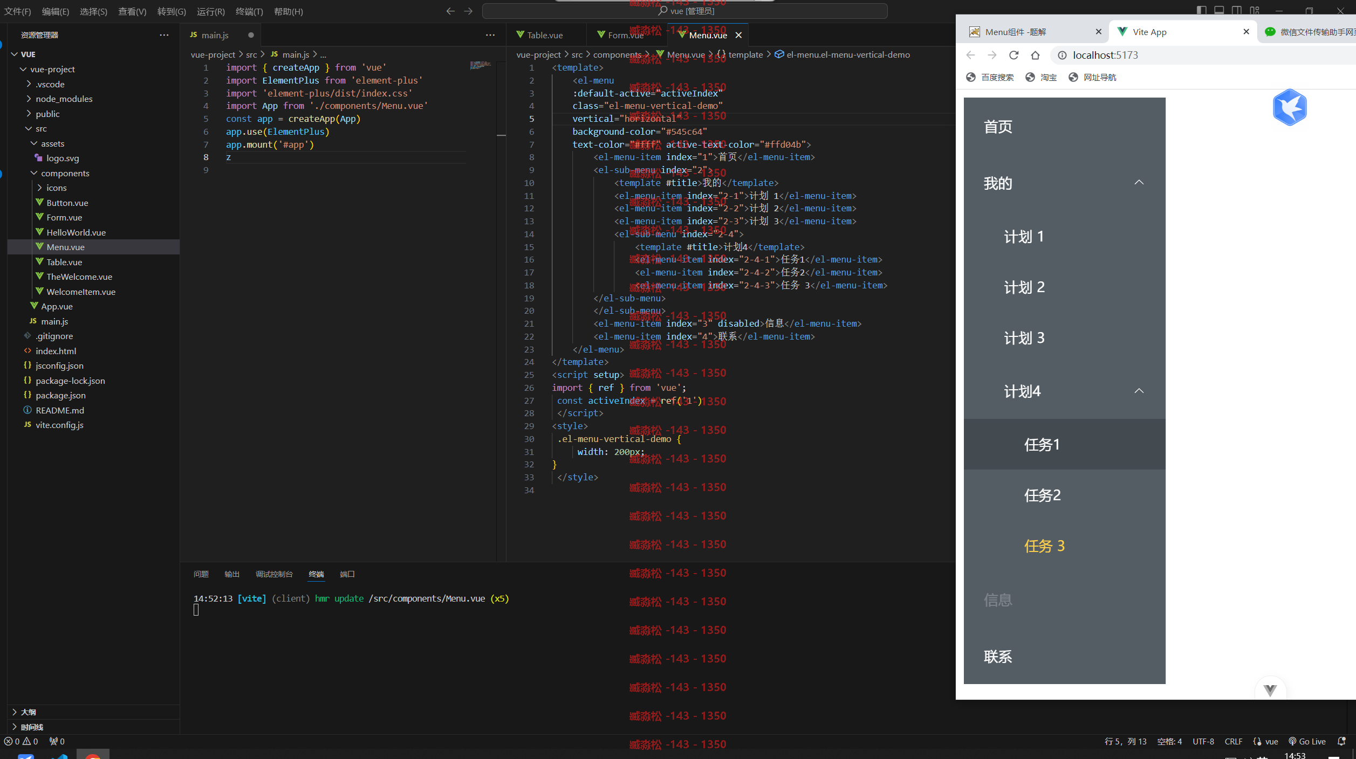Select 首页 menu item in browser
The height and width of the screenshot is (759, 1356).
pos(1064,126)
